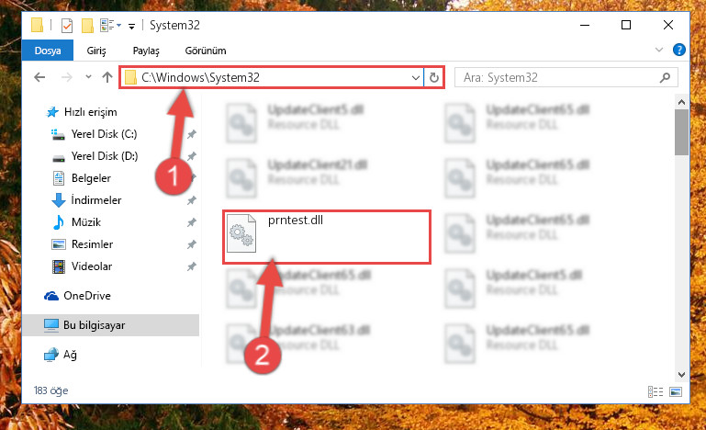Viewport: 706px width, 430px height.
Task: Click the Properties checkmark quick-access icon
Action: pyautogui.click(x=67, y=26)
